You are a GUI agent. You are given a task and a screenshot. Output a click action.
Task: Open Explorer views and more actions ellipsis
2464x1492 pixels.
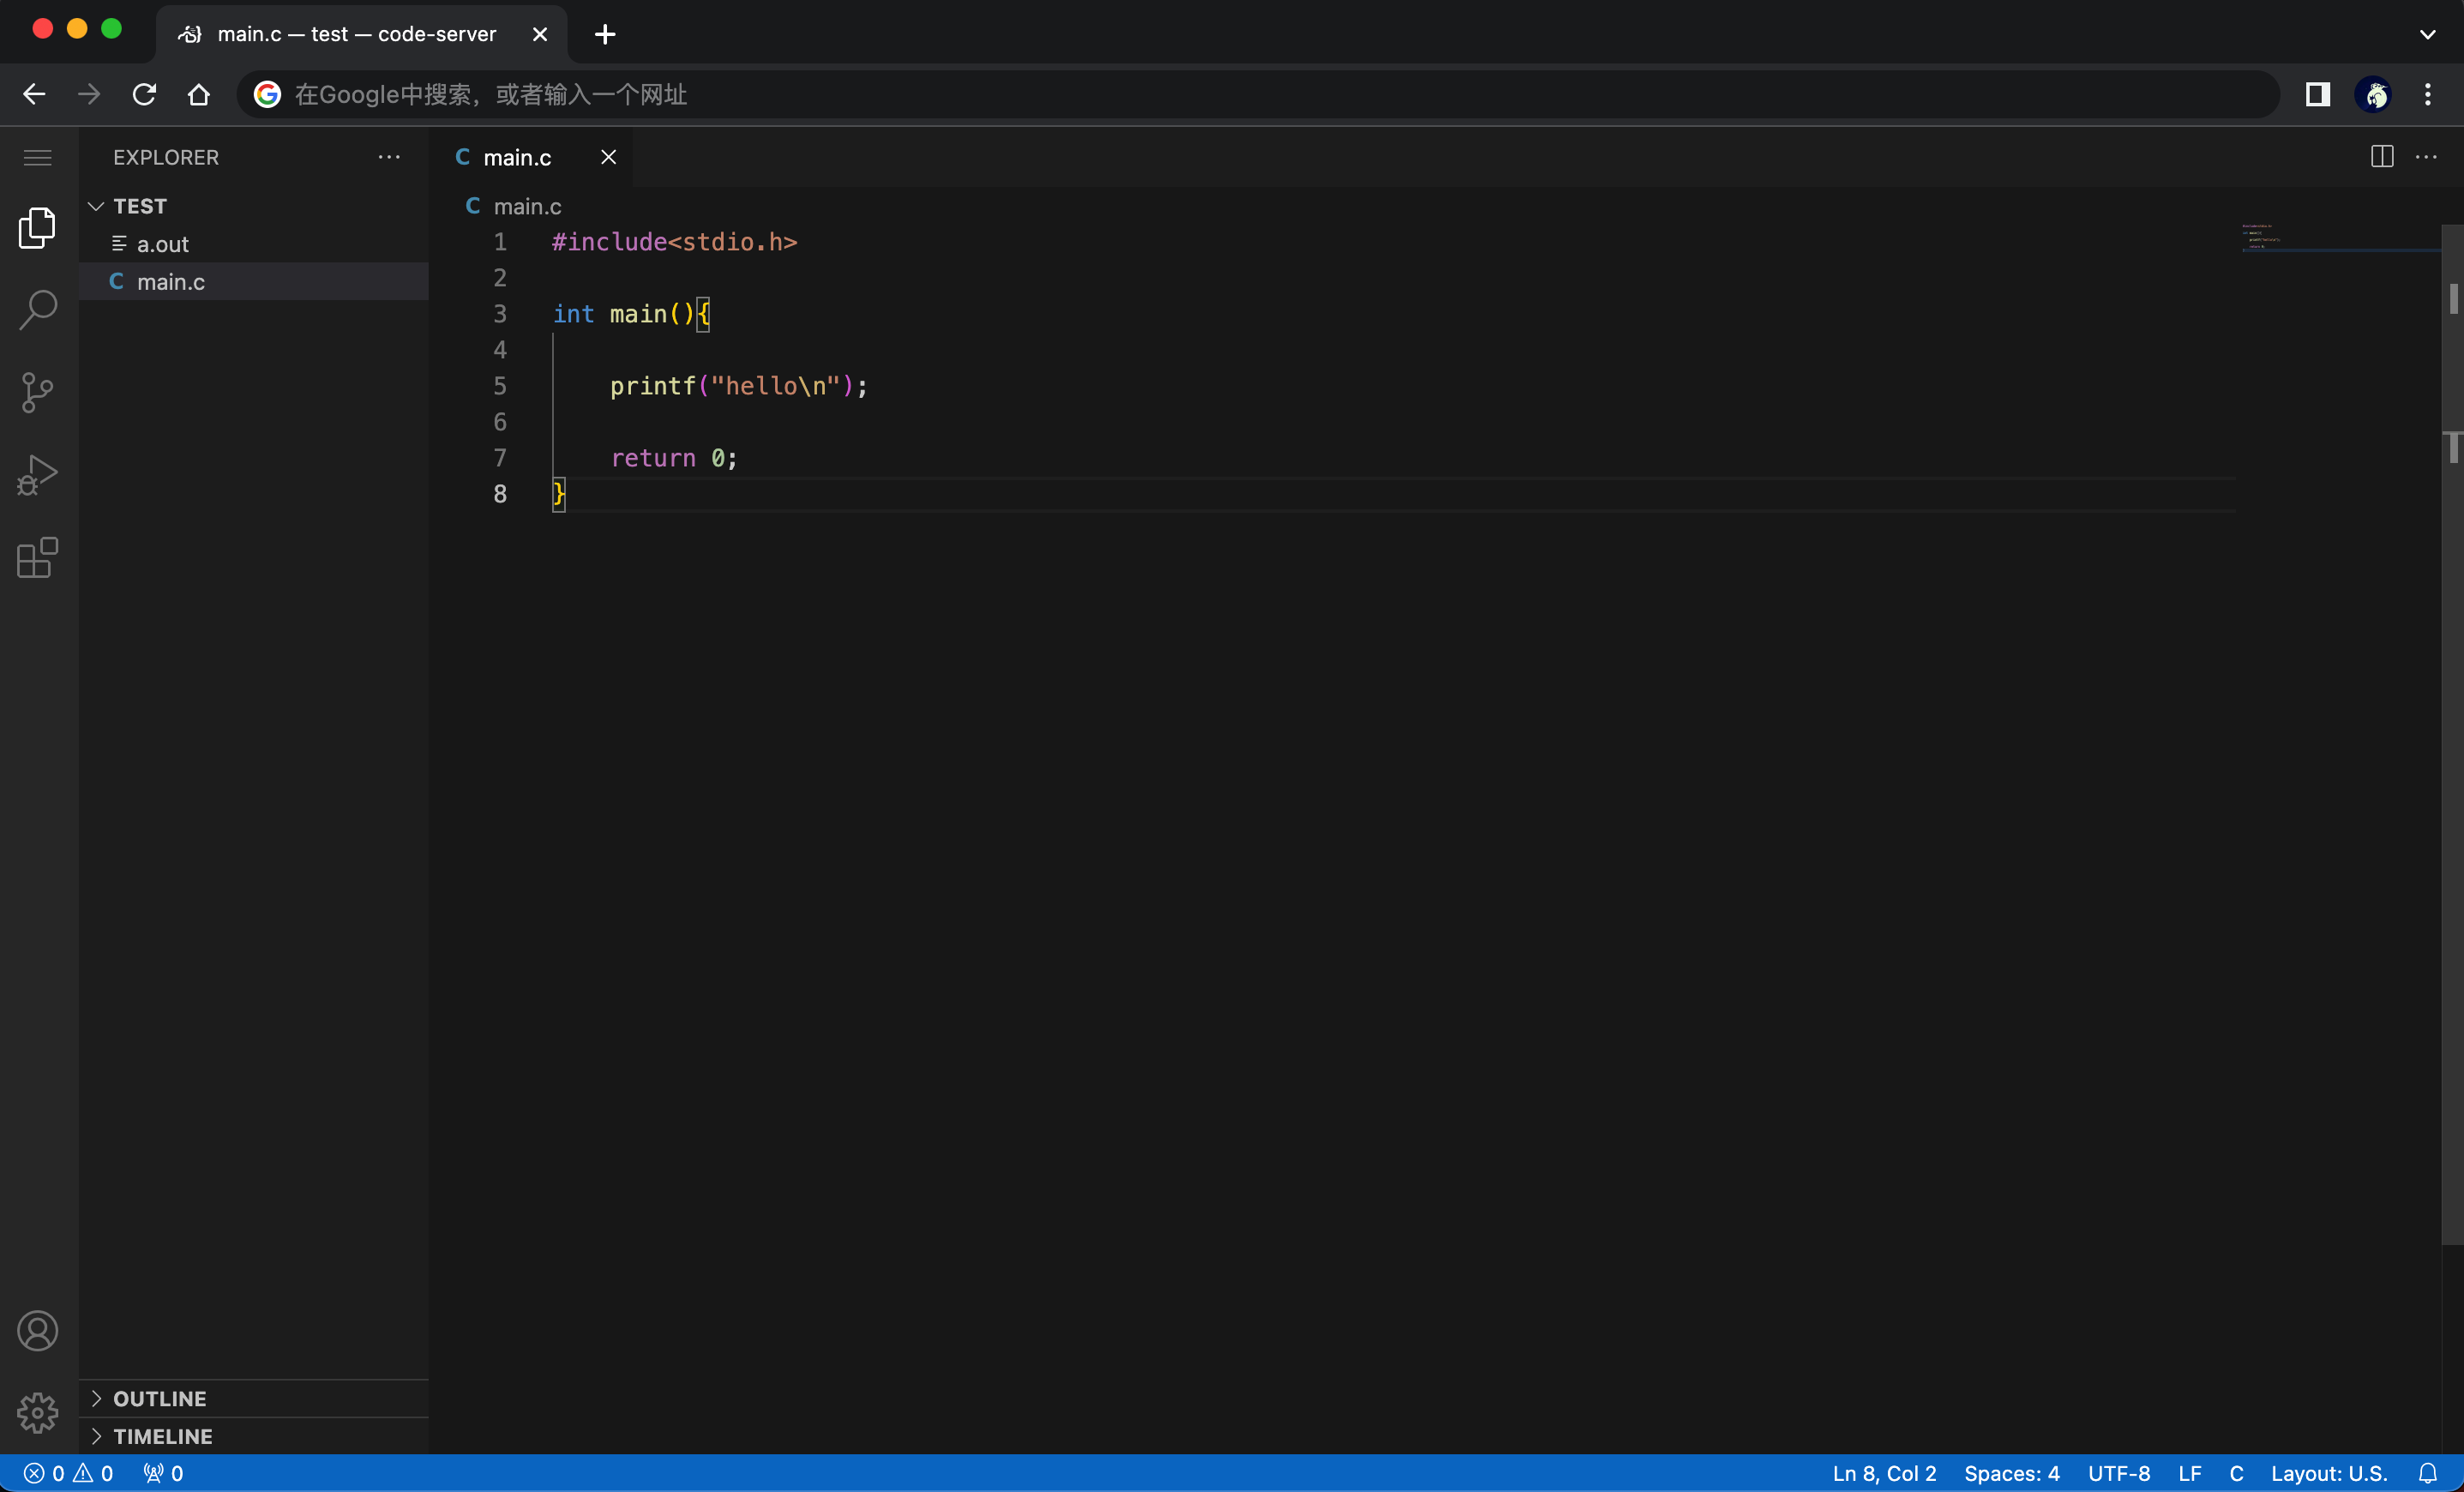[389, 157]
